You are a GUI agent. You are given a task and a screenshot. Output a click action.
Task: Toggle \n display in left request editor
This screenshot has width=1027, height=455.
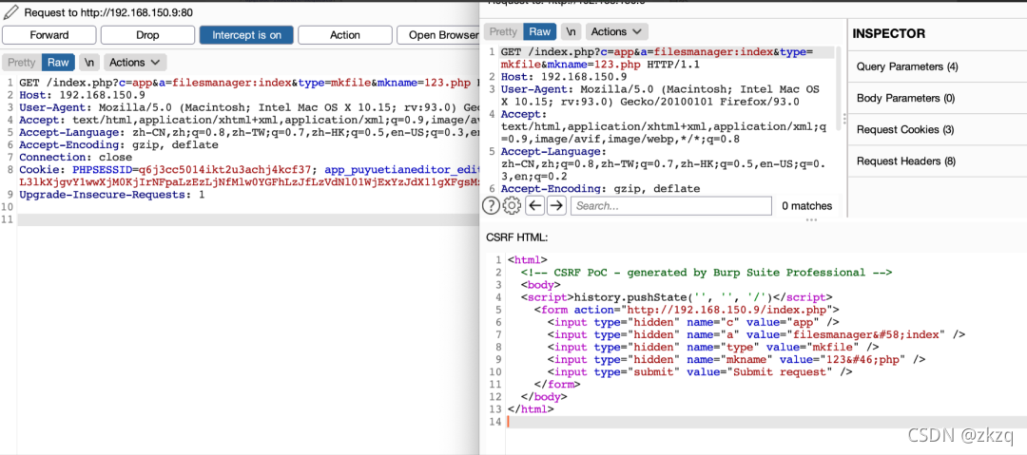89,62
